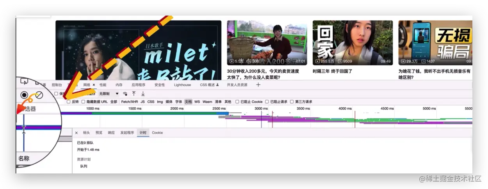This screenshot has width=488, height=189.
Task: Open the Lighthouse tab
Action: coord(182,85)
